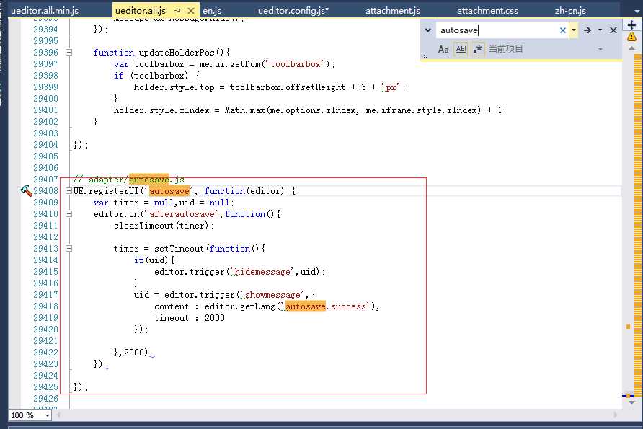
Task: Open the ueditor.config.js* tab
Action: pyautogui.click(x=293, y=10)
